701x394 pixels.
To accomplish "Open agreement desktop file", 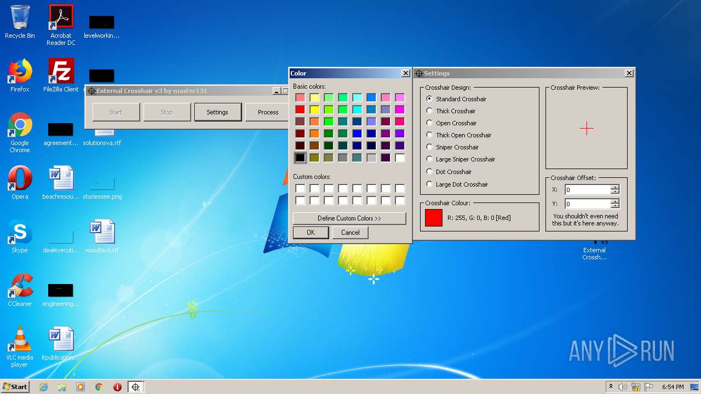I will [x=61, y=132].
